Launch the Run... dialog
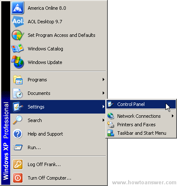 58,147
